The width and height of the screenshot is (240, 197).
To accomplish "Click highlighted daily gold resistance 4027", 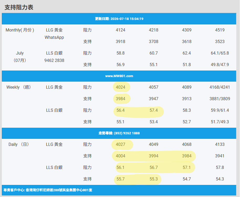I will [x=121, y=144].
